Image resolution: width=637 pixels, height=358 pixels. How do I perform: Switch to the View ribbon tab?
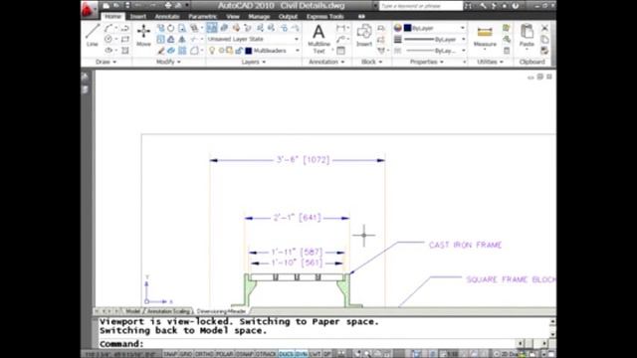coord(233,16)
